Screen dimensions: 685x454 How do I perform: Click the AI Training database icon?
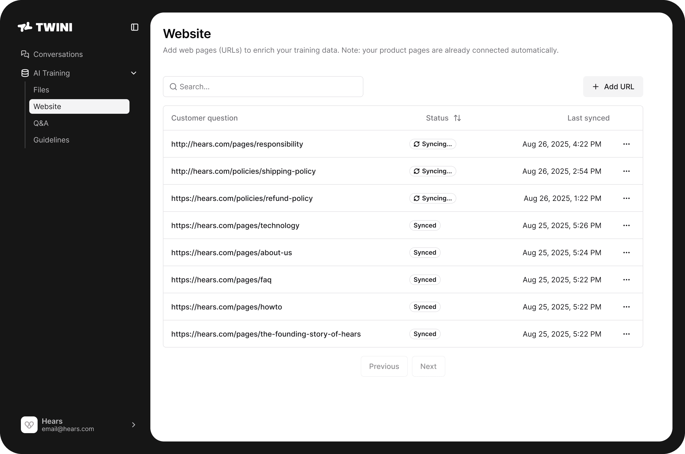(25, 73)
